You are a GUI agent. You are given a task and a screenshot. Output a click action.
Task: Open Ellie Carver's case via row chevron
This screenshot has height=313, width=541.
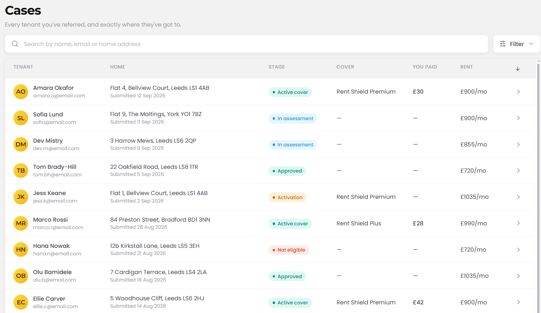pyautogui.click(x=518, y=302)
